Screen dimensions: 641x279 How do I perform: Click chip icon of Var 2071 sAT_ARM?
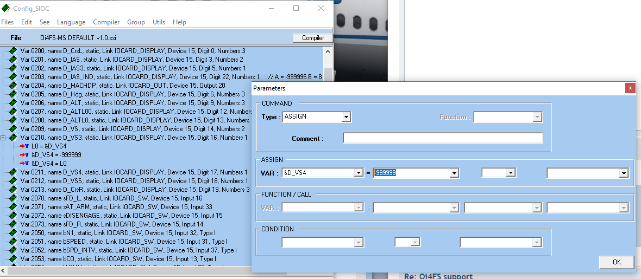click(x=14, y=207)
